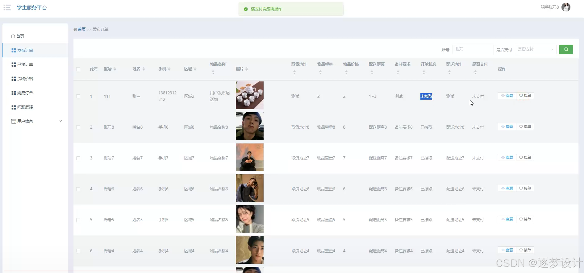Screen dimensions: 584x273
Task: Click 接单 button for row 账号7
Action: [525, 158]
